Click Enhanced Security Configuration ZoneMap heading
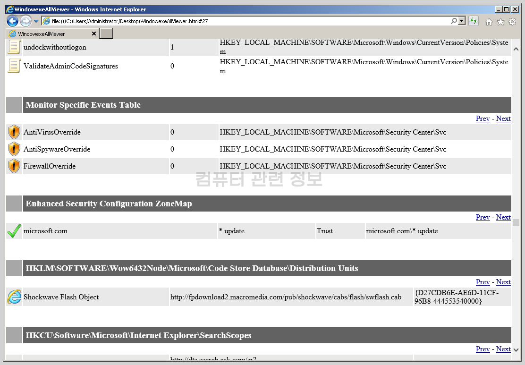Screen dimensions: 525x365 [109, 204]
